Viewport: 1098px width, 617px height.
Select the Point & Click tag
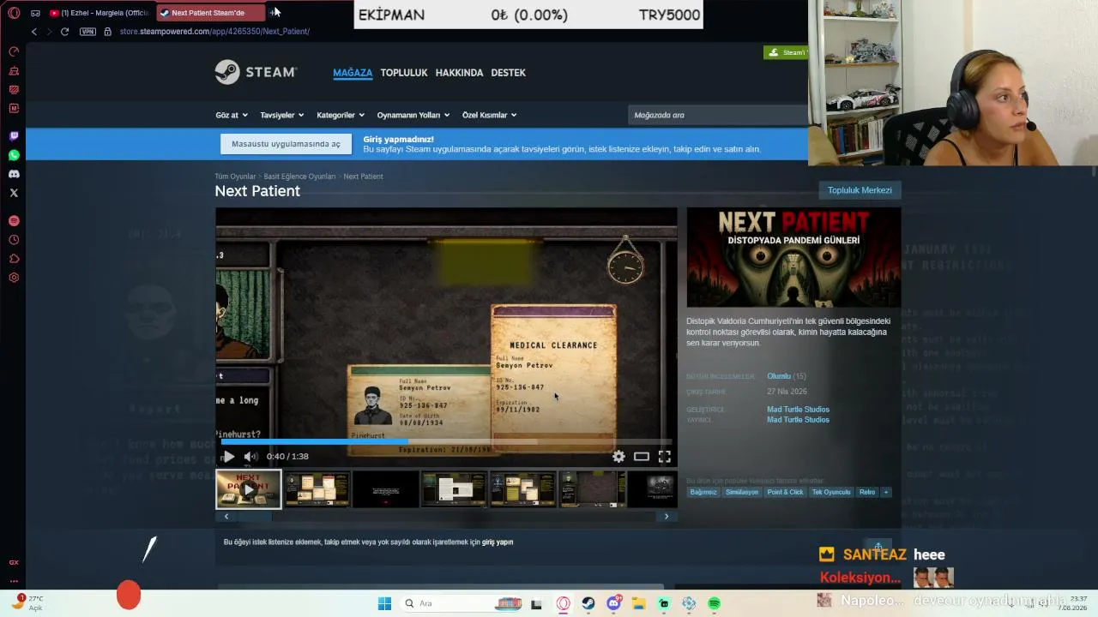coord(785,492)
